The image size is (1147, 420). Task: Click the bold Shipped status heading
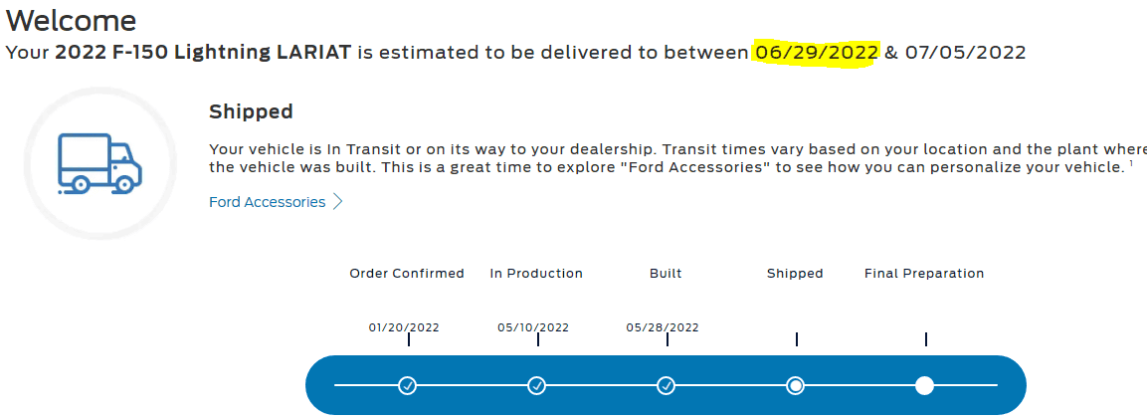pyautogui.click(x=251, y=112)
